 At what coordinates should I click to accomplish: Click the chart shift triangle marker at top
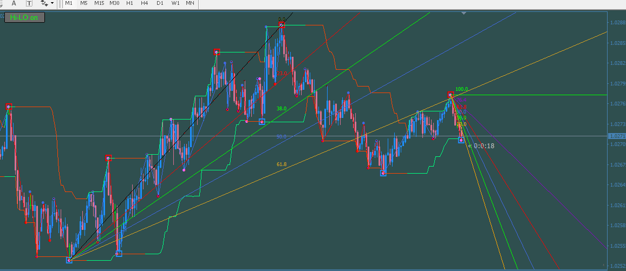(x=464, y=14)
